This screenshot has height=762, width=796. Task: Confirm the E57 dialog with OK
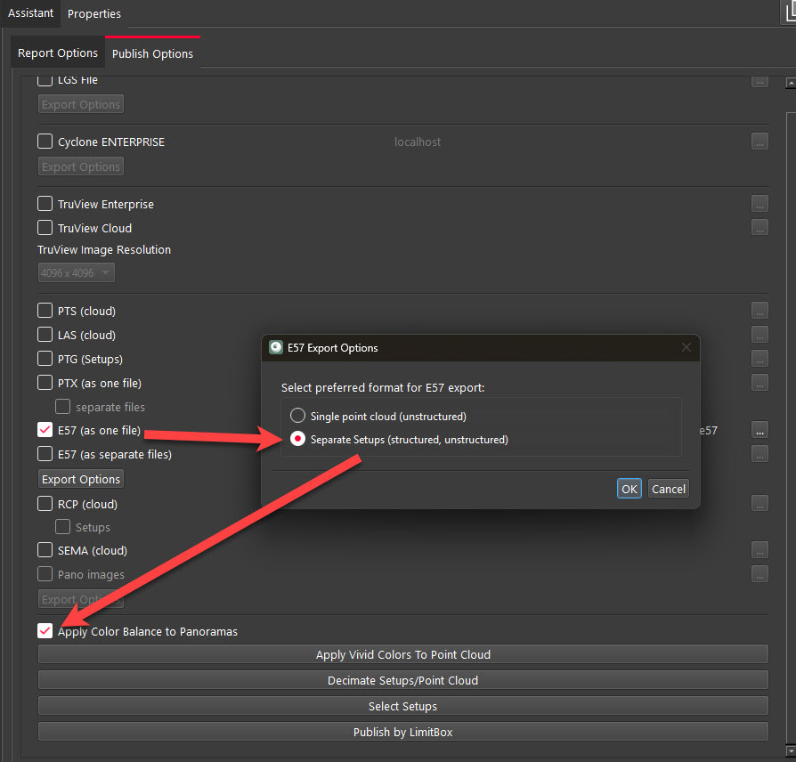pos(629,488)
